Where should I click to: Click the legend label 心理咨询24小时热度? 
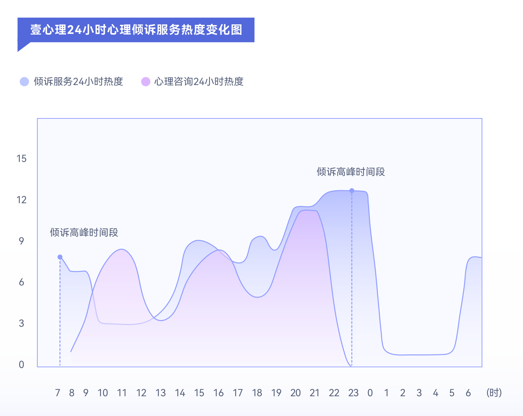tap(199, 82)
